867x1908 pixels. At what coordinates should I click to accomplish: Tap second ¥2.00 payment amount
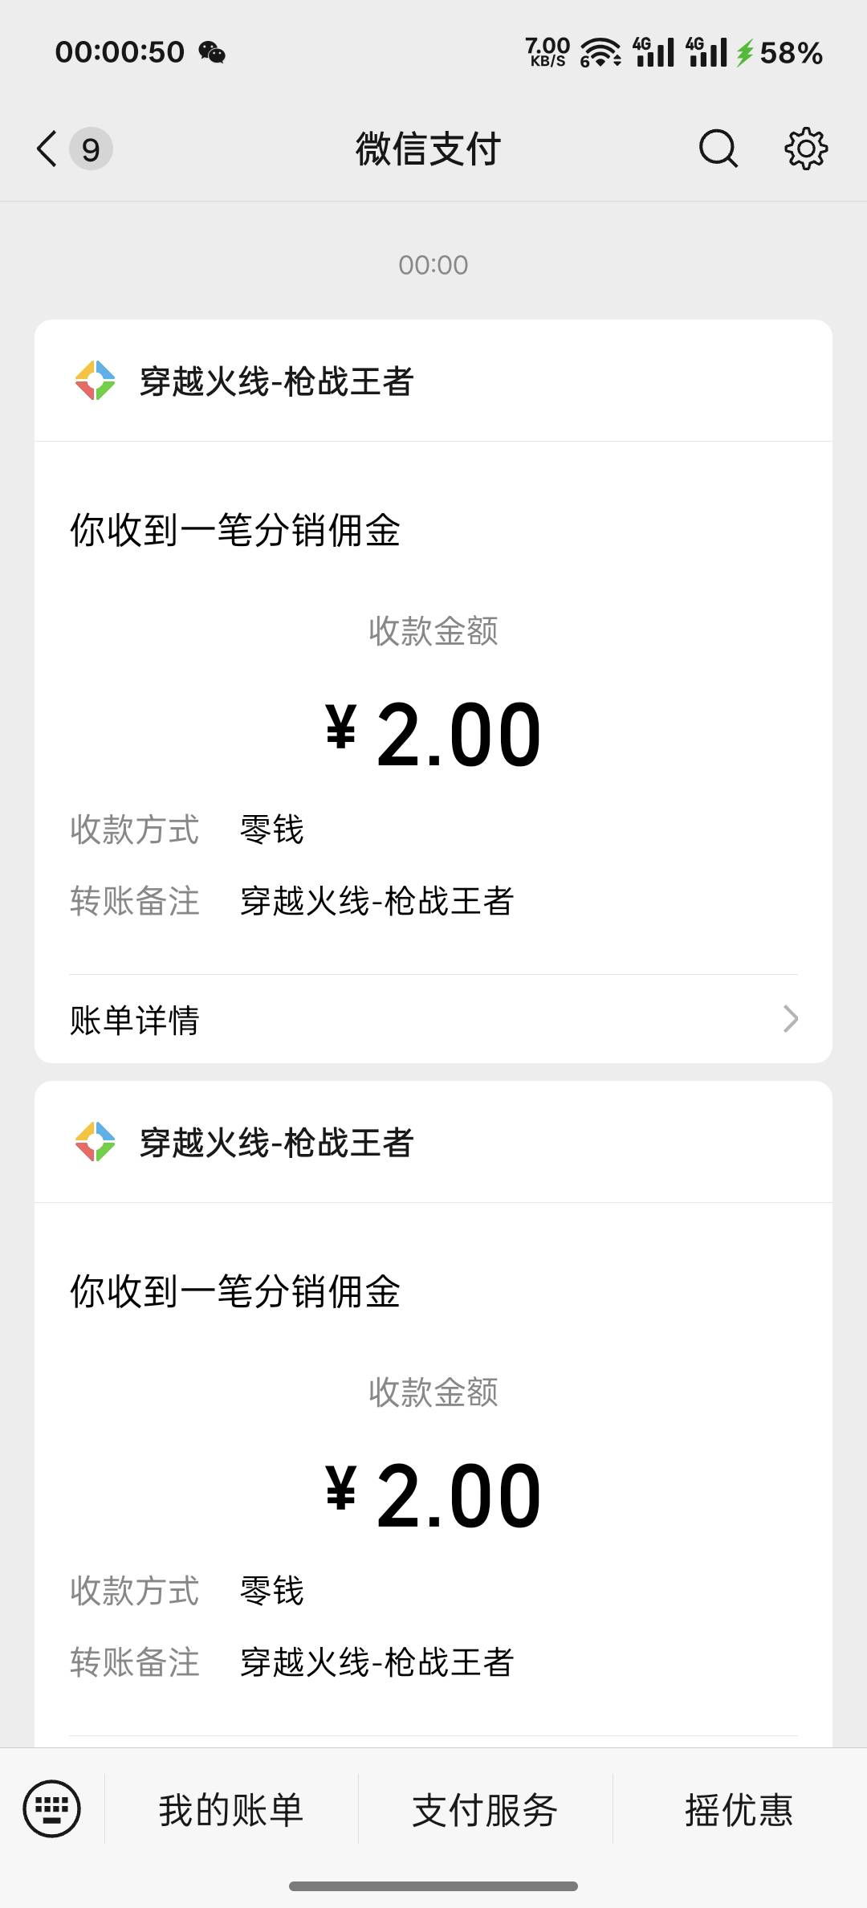433,1495
